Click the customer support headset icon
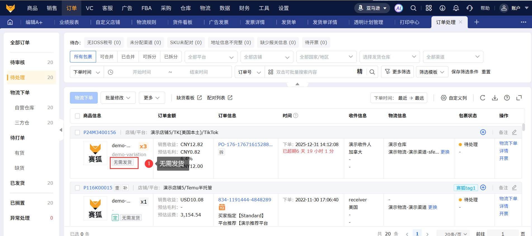The image size is (532, 236). tap(470, 8)
